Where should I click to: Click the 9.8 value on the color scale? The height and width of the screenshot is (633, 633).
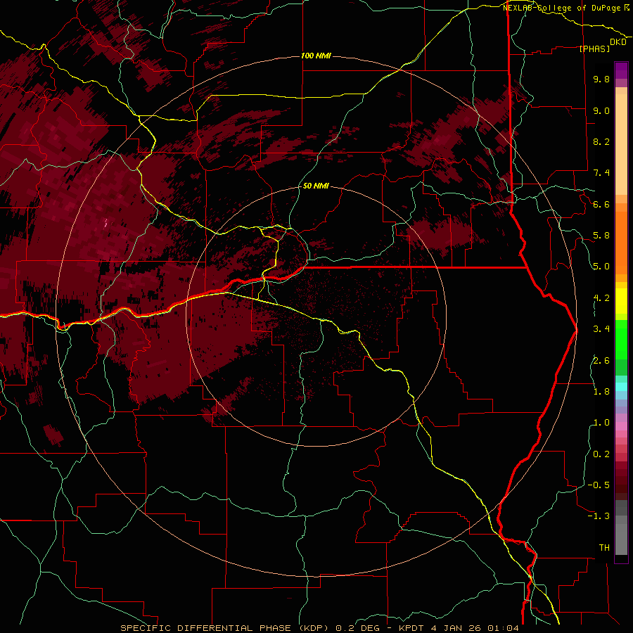tap(601, 79)
